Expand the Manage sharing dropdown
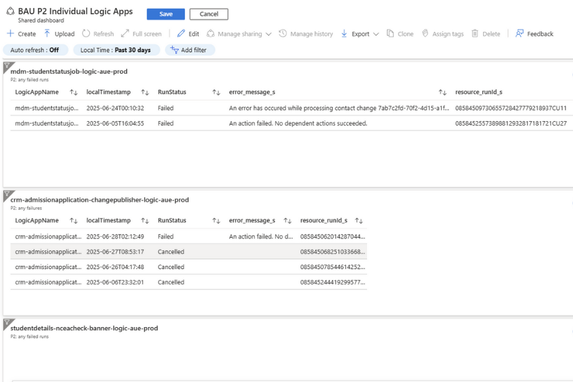The width and height of the screenshot is (573, 382). (268, 34)
